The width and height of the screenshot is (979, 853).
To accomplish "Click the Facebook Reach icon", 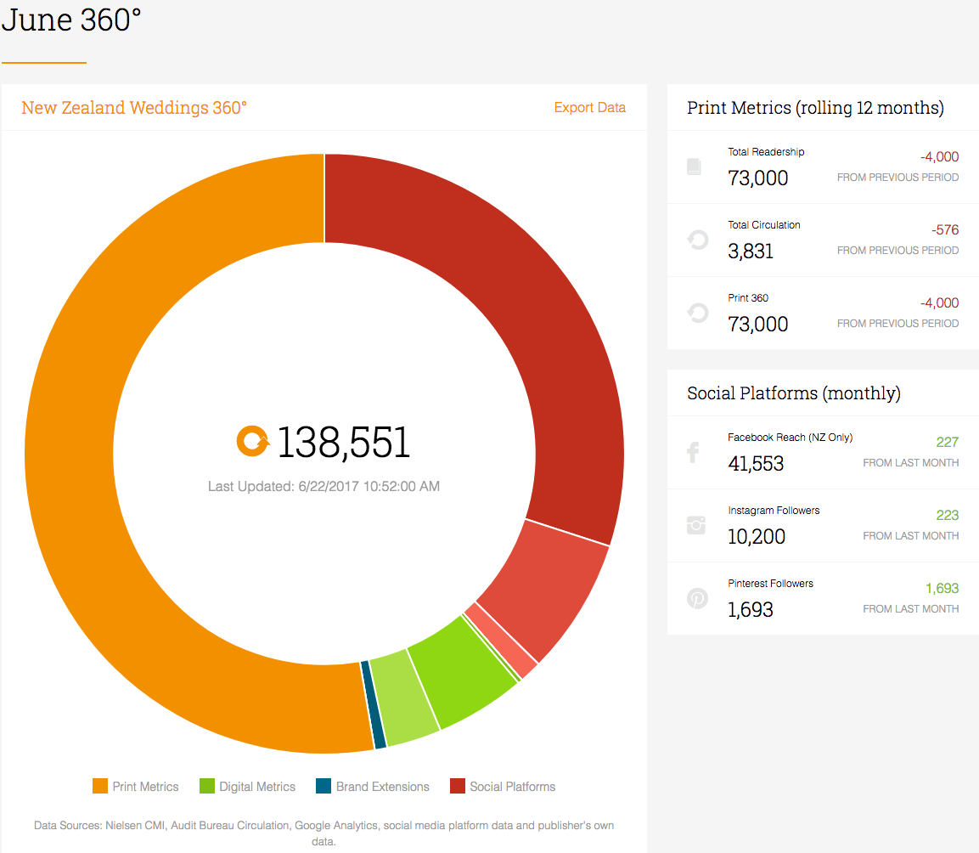I will pyautogui.click(x=693, y=453).
